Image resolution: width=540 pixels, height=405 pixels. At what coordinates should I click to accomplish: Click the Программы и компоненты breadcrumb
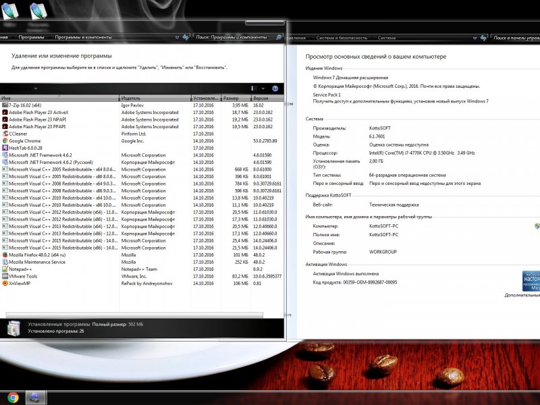pyautogui.click(x=83, y=37)
